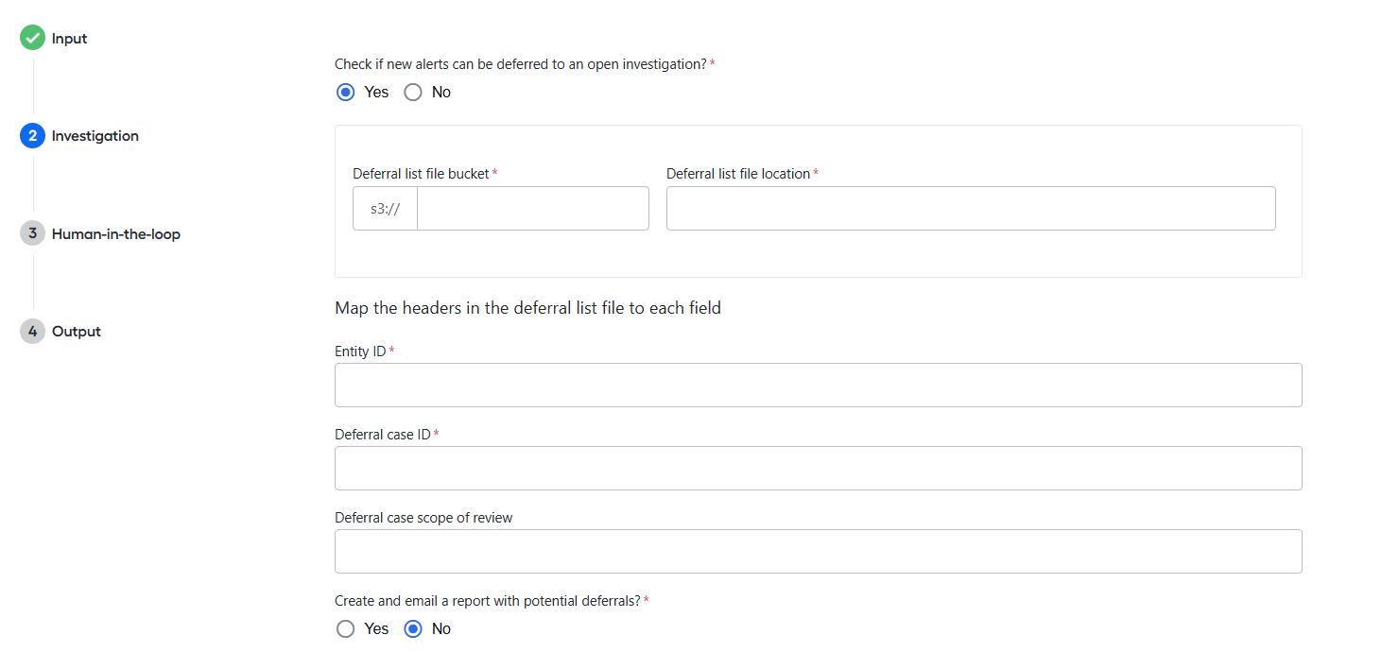Select No for deferring new alerts

tap(413, 93)
